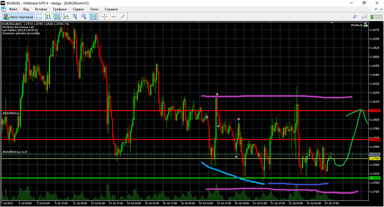384x207 pixels.
Task: Open the Сервис menu
Action: (x=78, y=9)
